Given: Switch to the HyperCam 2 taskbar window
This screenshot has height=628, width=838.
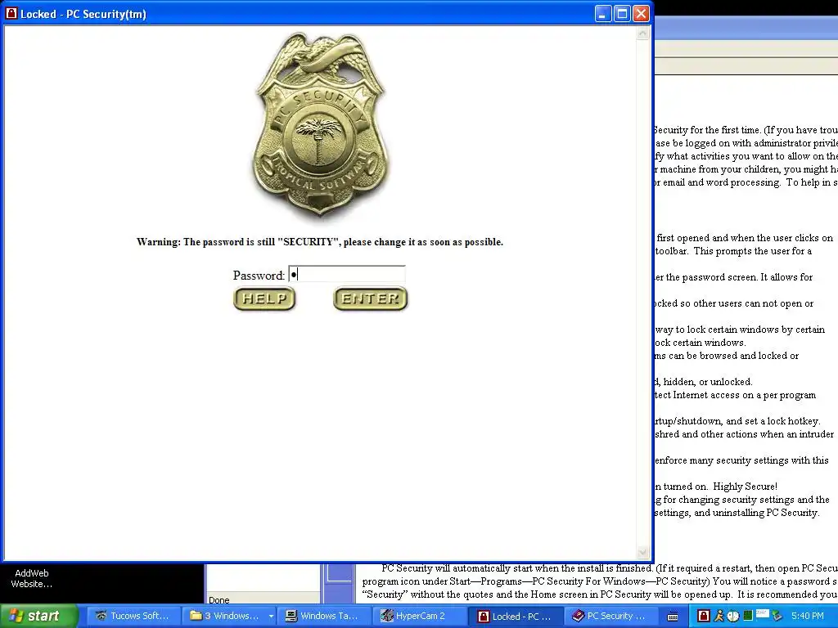Looking at the screenshot, I should (420, 616).
